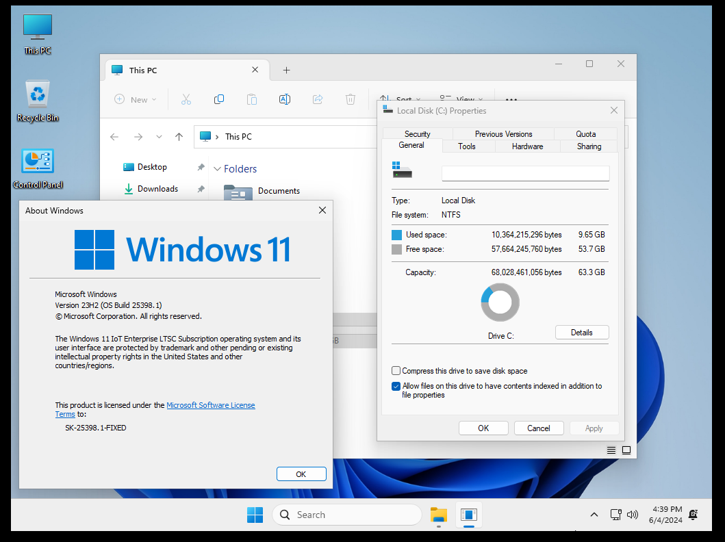Expand recent locations chevron in Explorer navigation
Image resolution: width=725 pixels, height=542 pixels.
click(x=159, y=137)
